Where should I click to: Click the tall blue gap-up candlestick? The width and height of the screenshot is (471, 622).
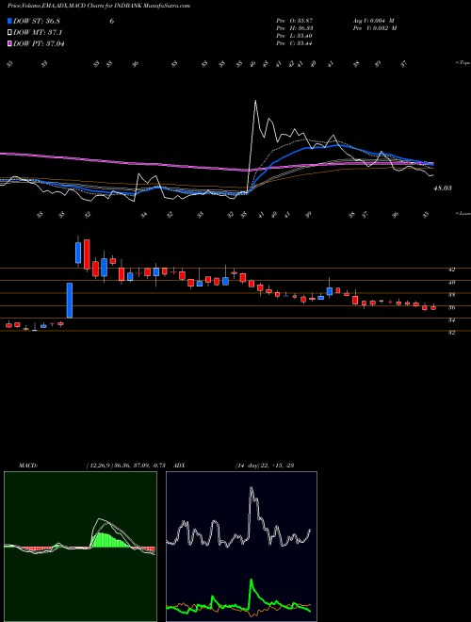point(70,301)
